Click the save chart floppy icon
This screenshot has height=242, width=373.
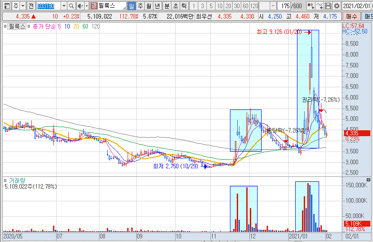[328, 6]
